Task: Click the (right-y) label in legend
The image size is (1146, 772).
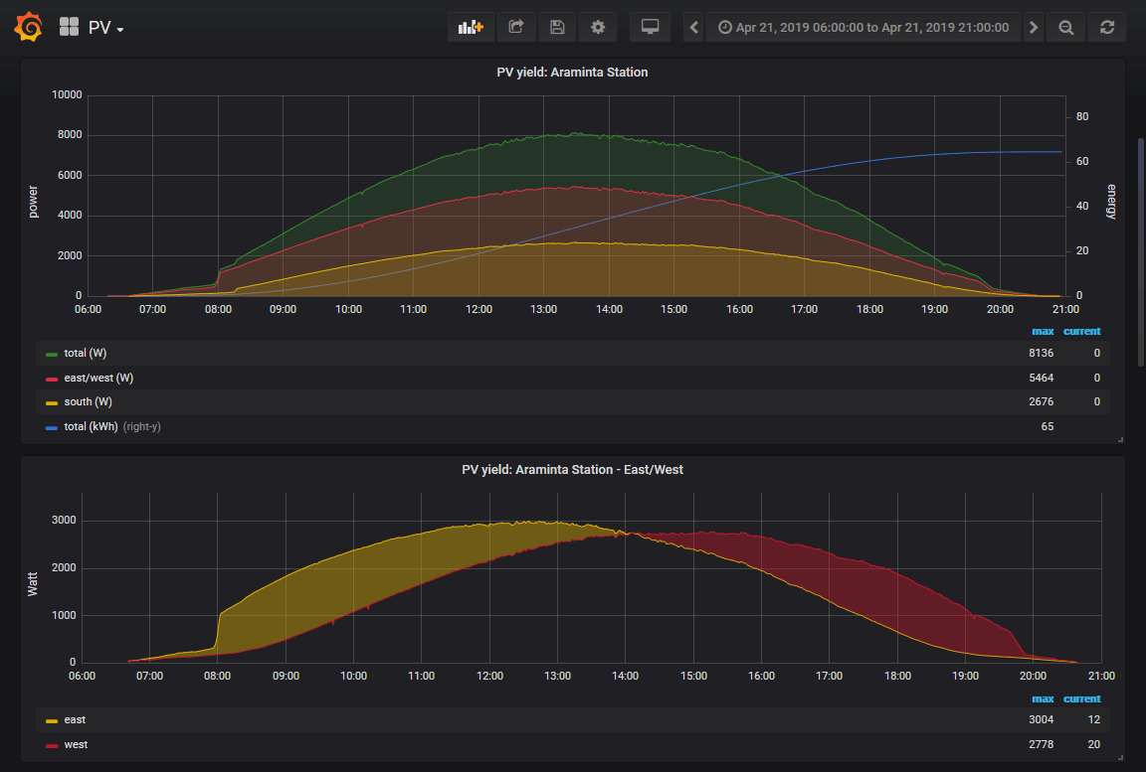Action: tap(142, 427)
